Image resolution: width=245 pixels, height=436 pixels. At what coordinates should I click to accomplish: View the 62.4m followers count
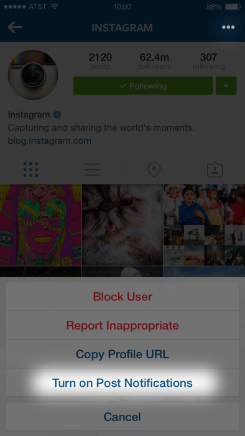154,62
